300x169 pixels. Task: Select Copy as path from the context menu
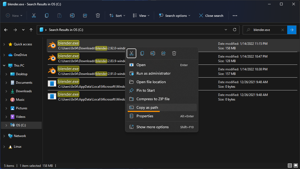click(147, 107)
